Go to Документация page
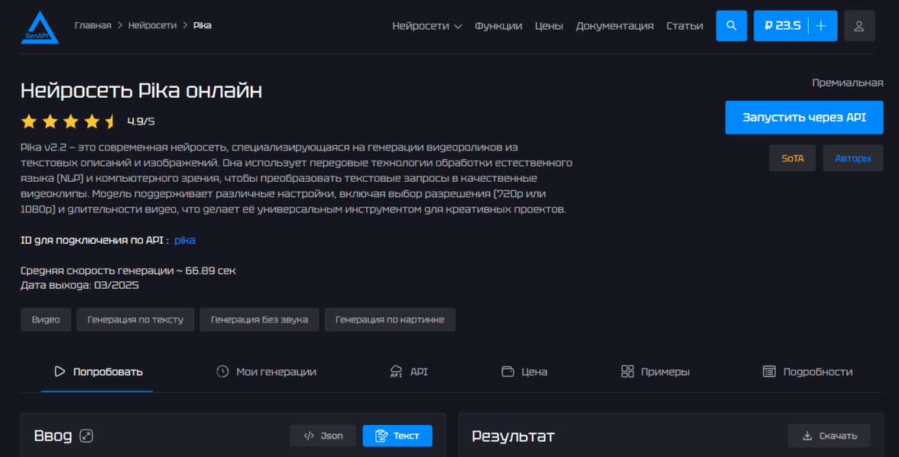 click(x=615, y=26)
